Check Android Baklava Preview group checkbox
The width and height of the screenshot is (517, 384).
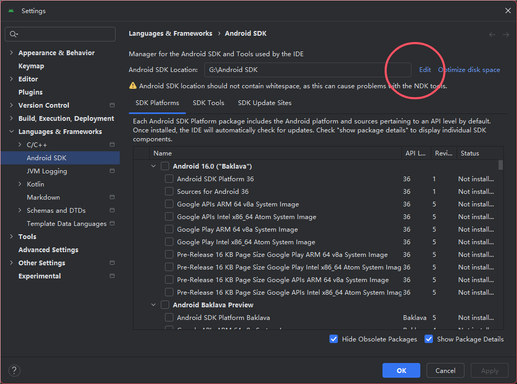165,305
